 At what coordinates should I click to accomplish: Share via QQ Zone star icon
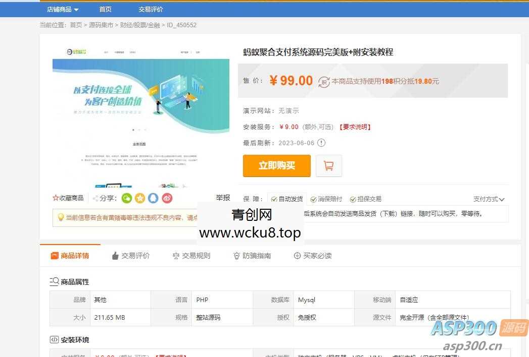140,198
